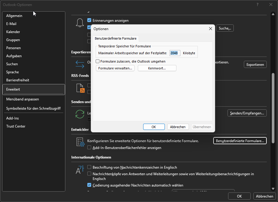Click the send/receive sync icon
The width and height of the screenshot is (278, 202).
[x=80, y=114]
